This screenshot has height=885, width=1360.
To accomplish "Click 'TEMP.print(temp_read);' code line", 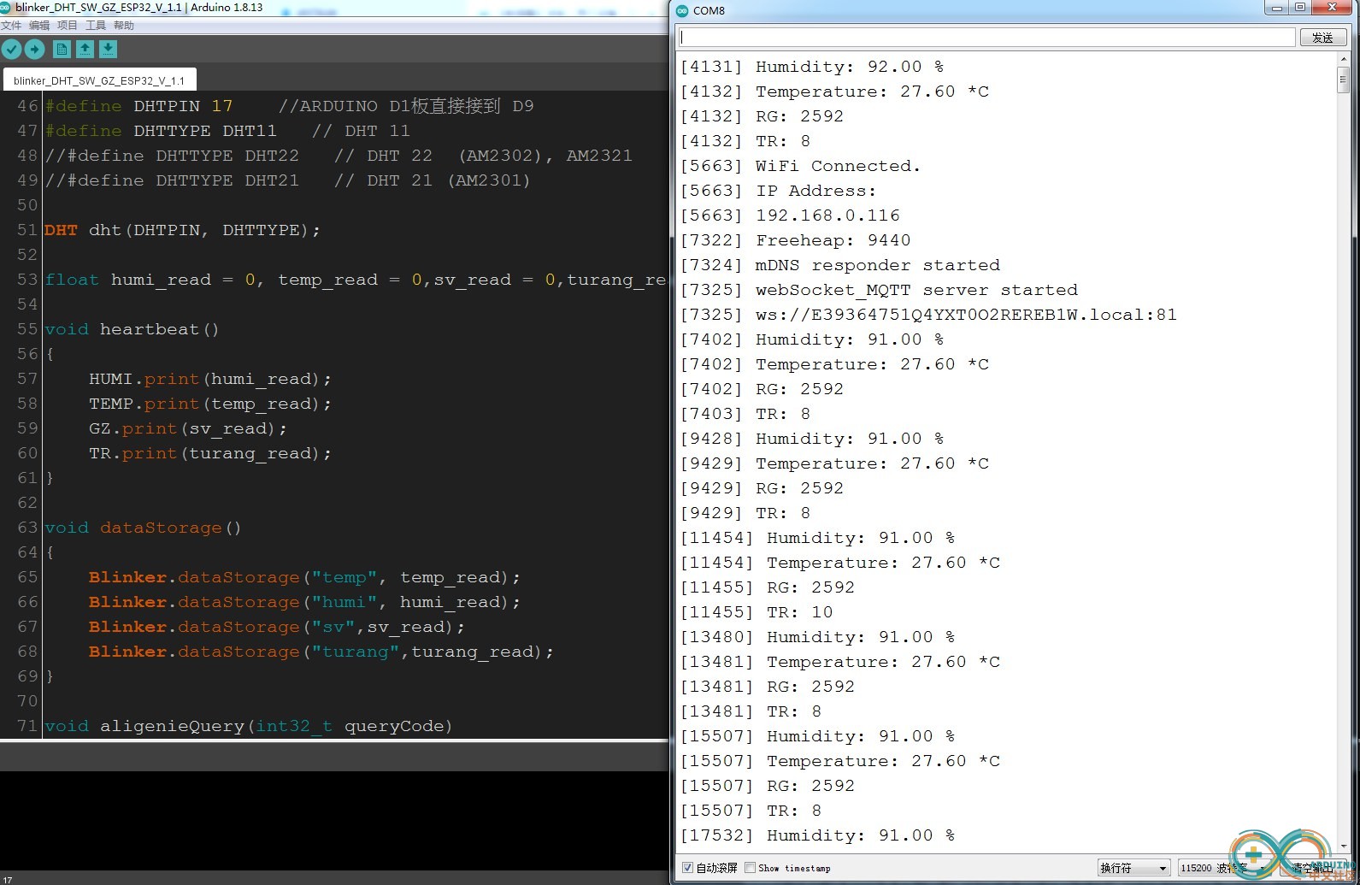I will pyautogui.click(x=209, y=404).
